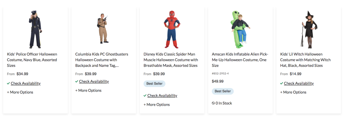Check Availability for Lil Witch costume
344x116 pixels.
(299, 83)
